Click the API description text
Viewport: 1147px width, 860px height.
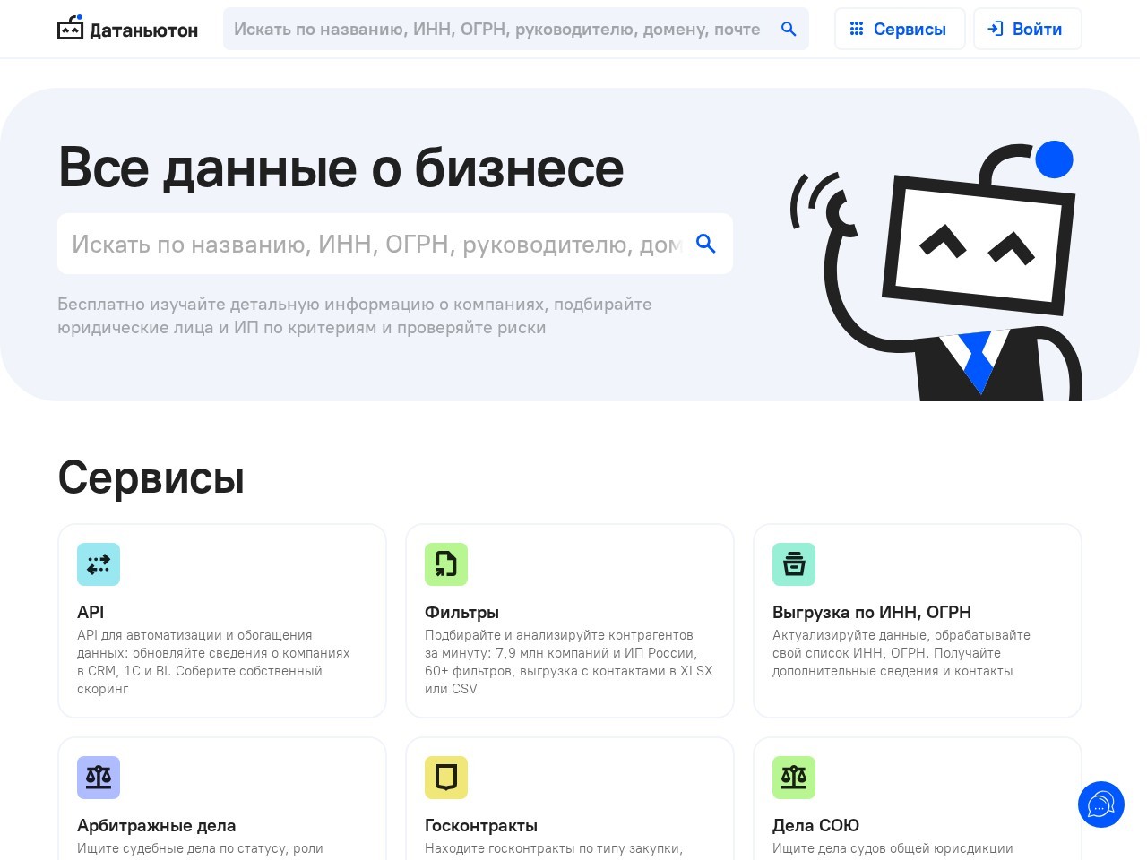tap(213, 662)
